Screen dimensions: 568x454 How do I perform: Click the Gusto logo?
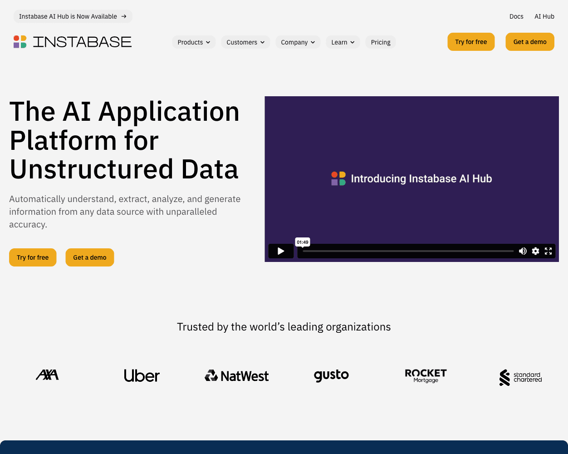coord(331,375)
